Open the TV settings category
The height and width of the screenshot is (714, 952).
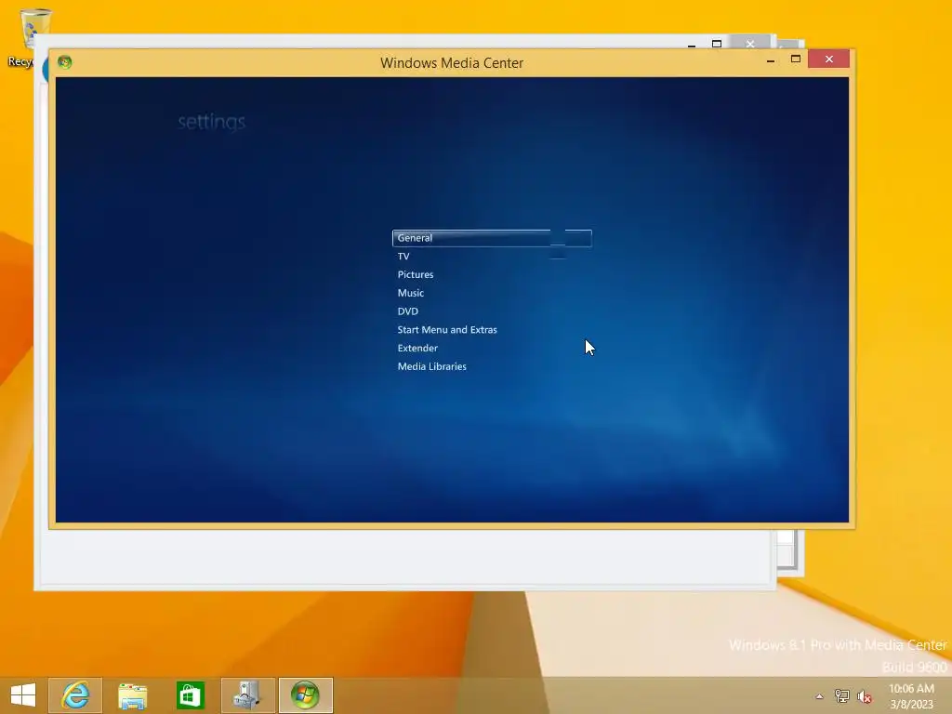pyautogui.click(x=403, y=257)
